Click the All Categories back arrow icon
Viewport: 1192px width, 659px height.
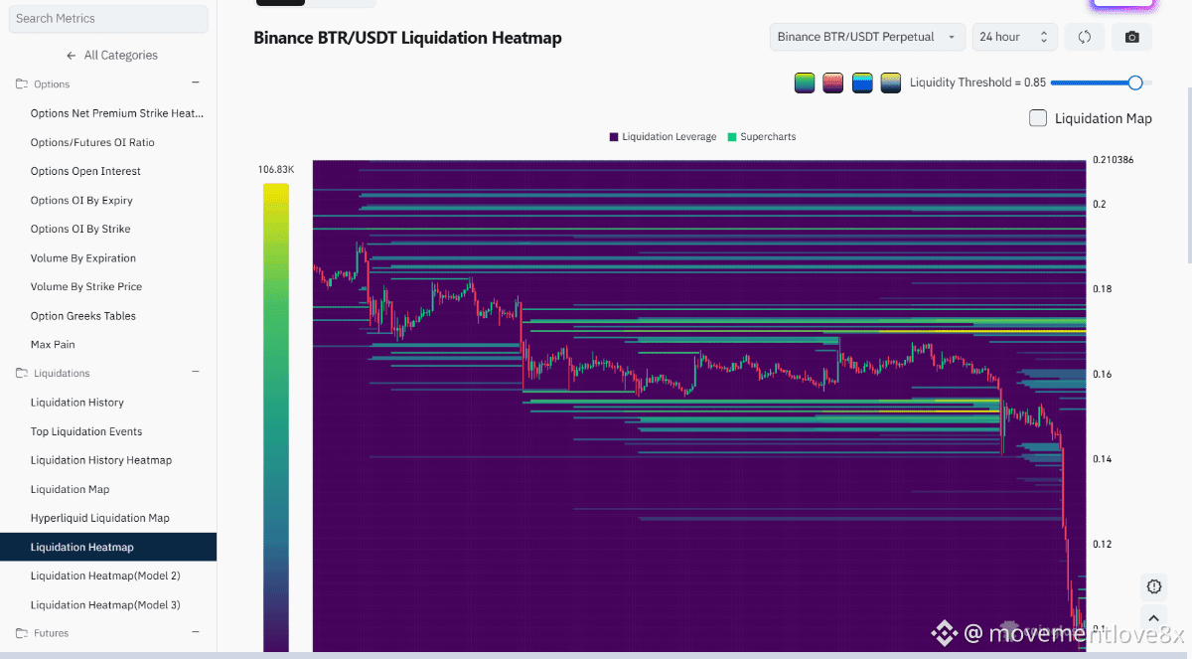[x=72, y=56]
